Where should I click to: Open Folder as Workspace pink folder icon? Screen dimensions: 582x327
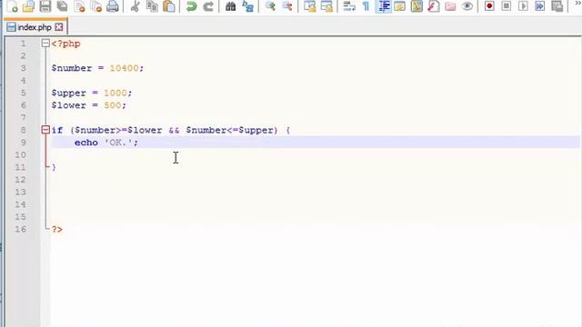click(x=450, y=6)
